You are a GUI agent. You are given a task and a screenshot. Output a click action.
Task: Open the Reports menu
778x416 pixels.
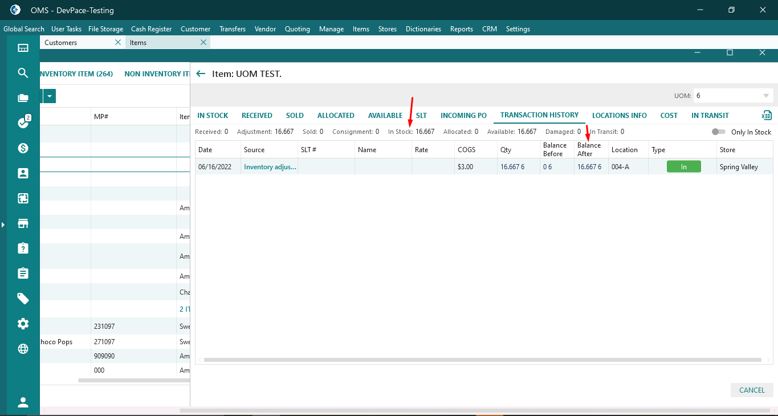pos(461,29)
